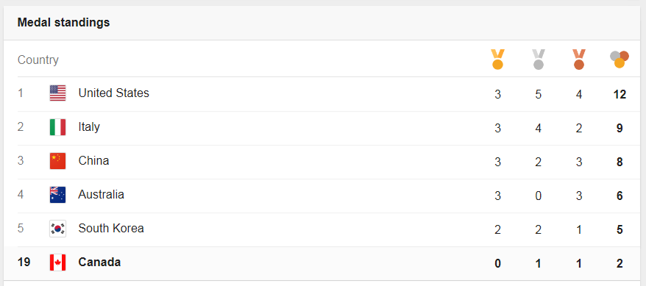The width and height of the screenshot is (646, 286).
Task: Click the gold medal column icon
Action: coord(497,60)
